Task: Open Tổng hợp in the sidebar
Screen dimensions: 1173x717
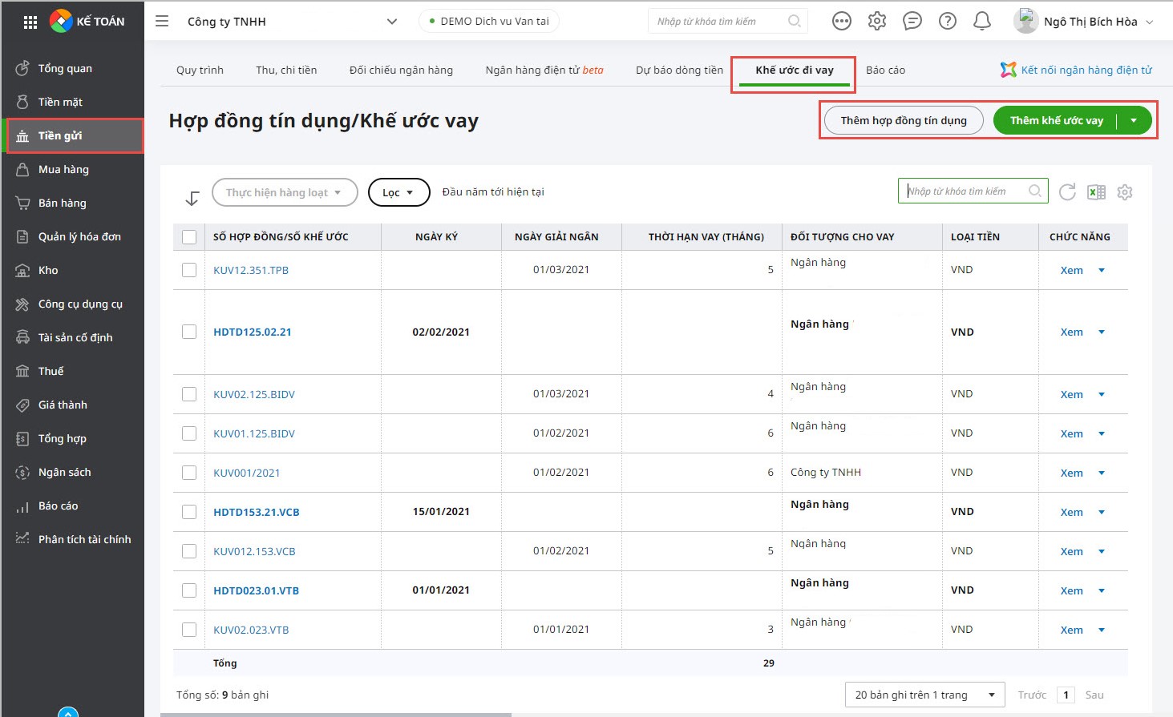Action: pyautogui.click(x=63, y=438)
